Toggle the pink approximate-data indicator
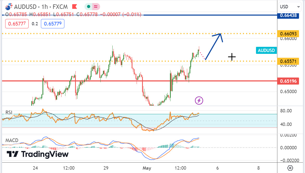The width and height of the screenshot is (305, 173). 95,6
